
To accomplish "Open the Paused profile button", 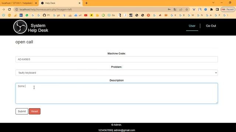I will coord(228,10).
